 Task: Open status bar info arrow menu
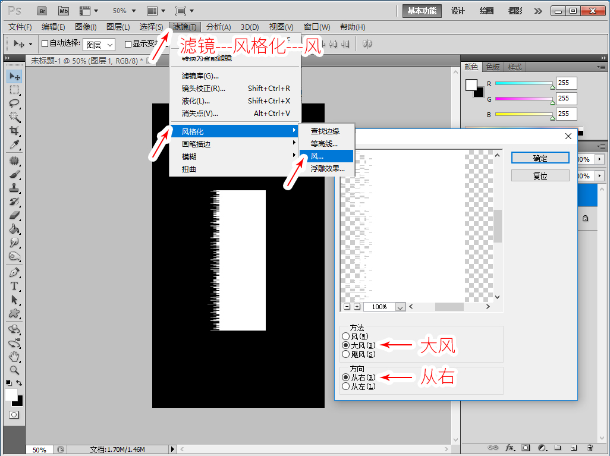tap(173, 449)
